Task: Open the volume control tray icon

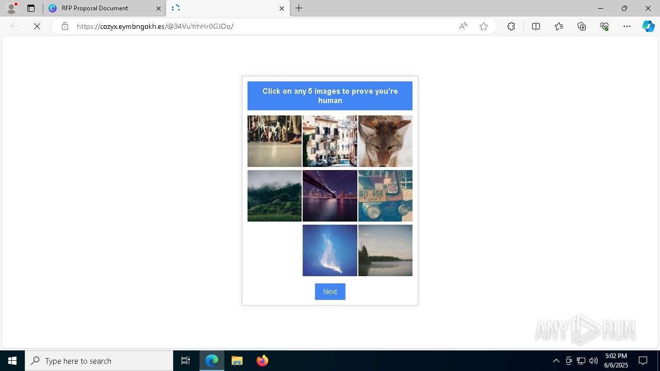Action: point(593,361)
